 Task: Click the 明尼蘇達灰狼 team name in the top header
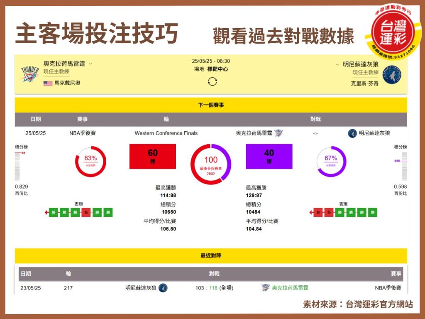click(361, 64)
